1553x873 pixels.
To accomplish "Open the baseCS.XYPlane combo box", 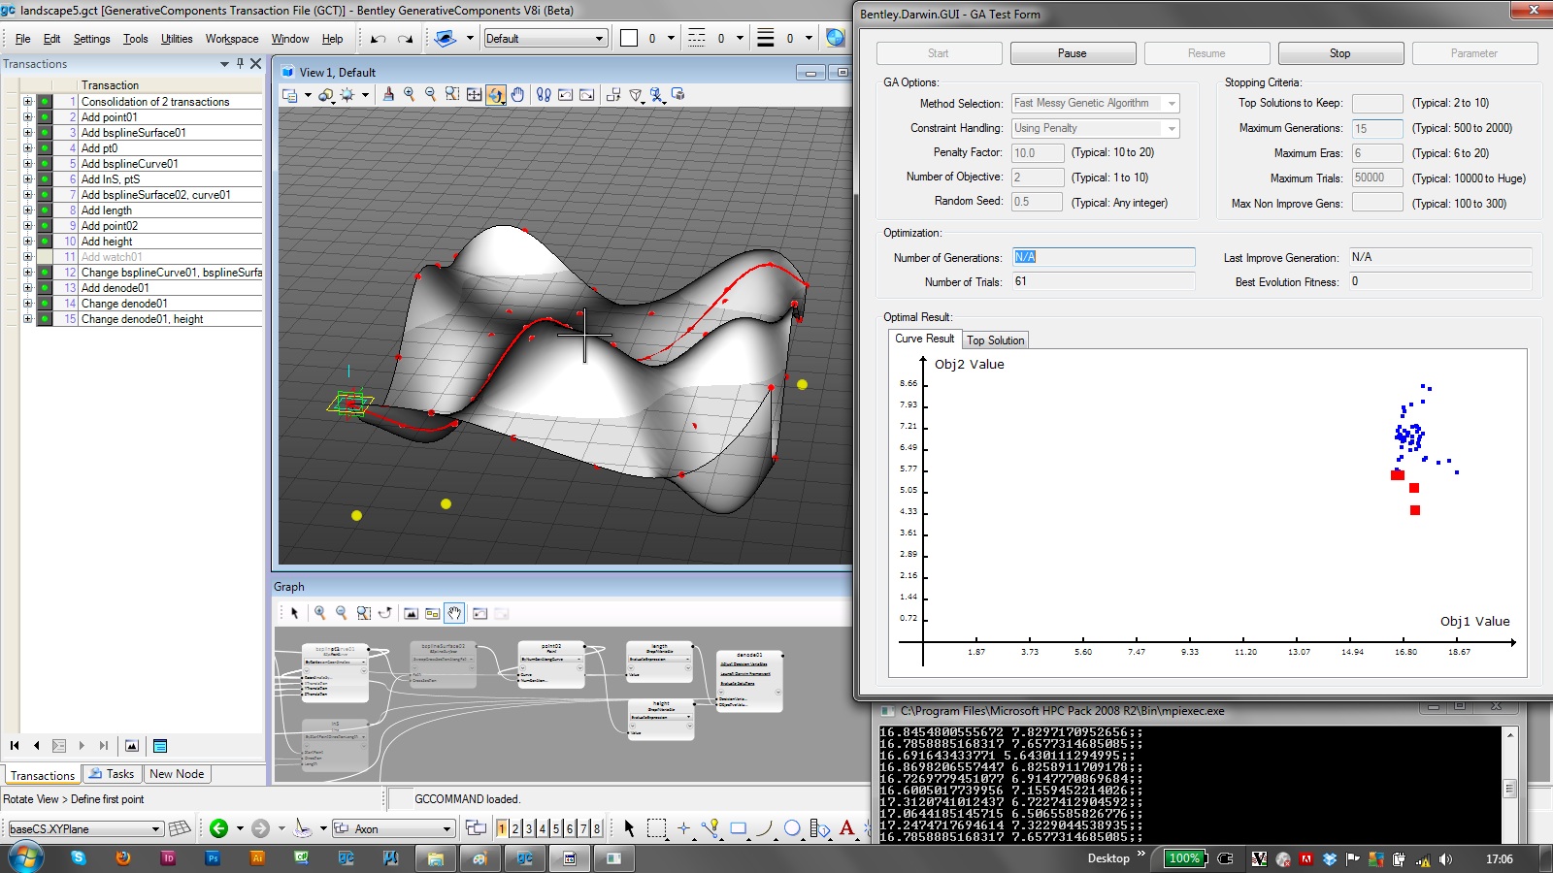I will 155,829.
